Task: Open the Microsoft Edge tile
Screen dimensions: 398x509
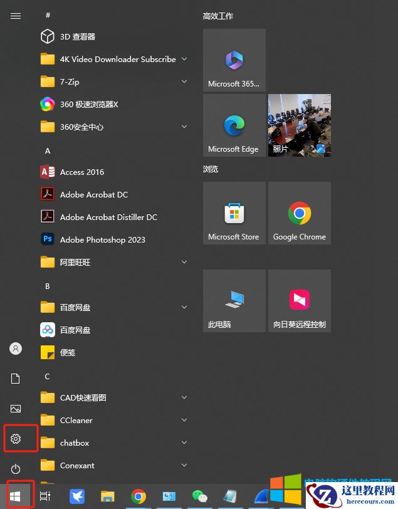Action: pos(234,125)
